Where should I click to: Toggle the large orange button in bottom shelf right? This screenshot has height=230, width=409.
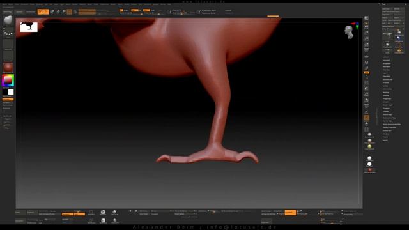290,213
